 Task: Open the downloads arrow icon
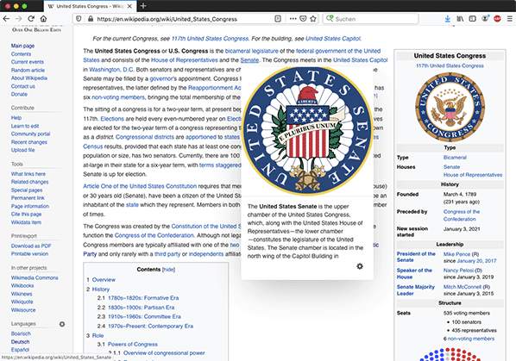448,19
